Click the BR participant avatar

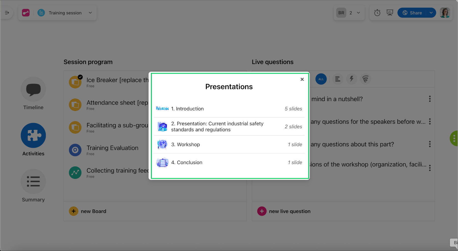(341, 13)
